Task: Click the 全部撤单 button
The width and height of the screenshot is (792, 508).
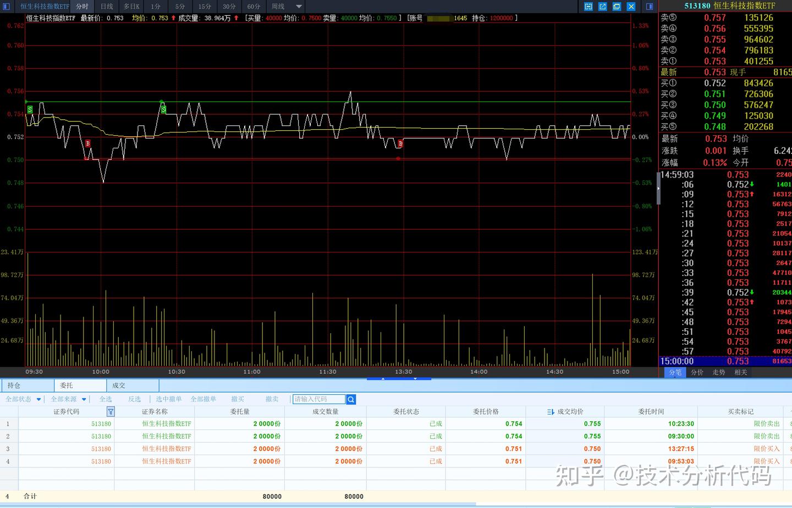Action: pyautogui.click(x=204, y=399)
